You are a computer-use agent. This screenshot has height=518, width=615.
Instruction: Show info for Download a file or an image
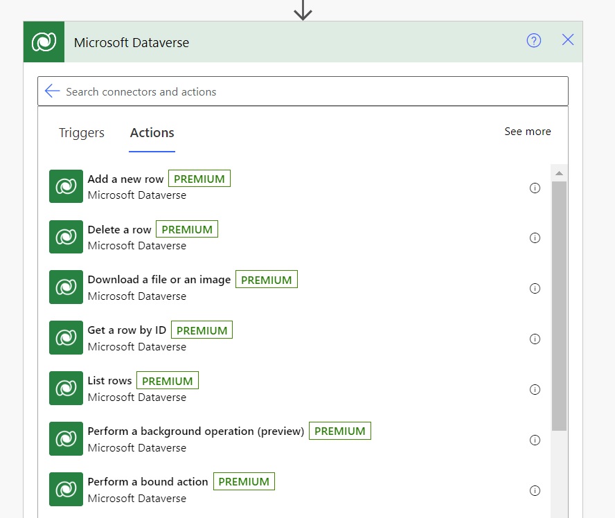[535, 289]
